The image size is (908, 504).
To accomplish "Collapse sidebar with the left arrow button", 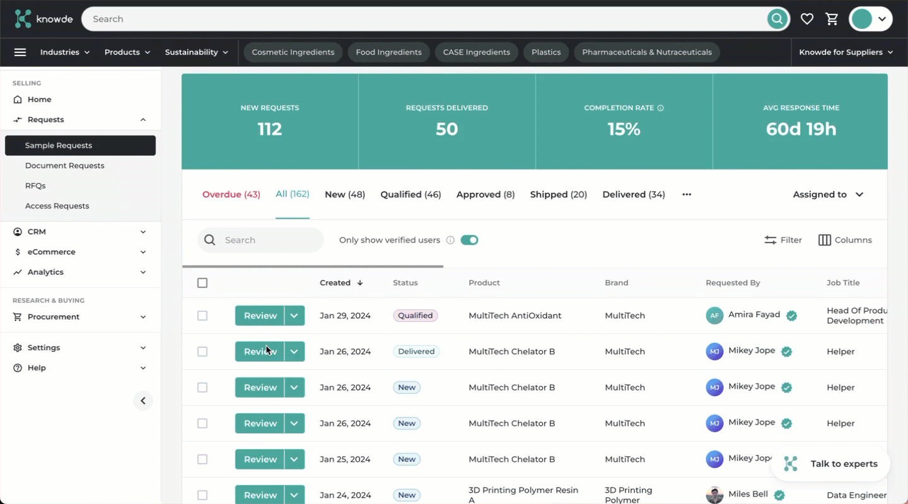I will 143,401.
